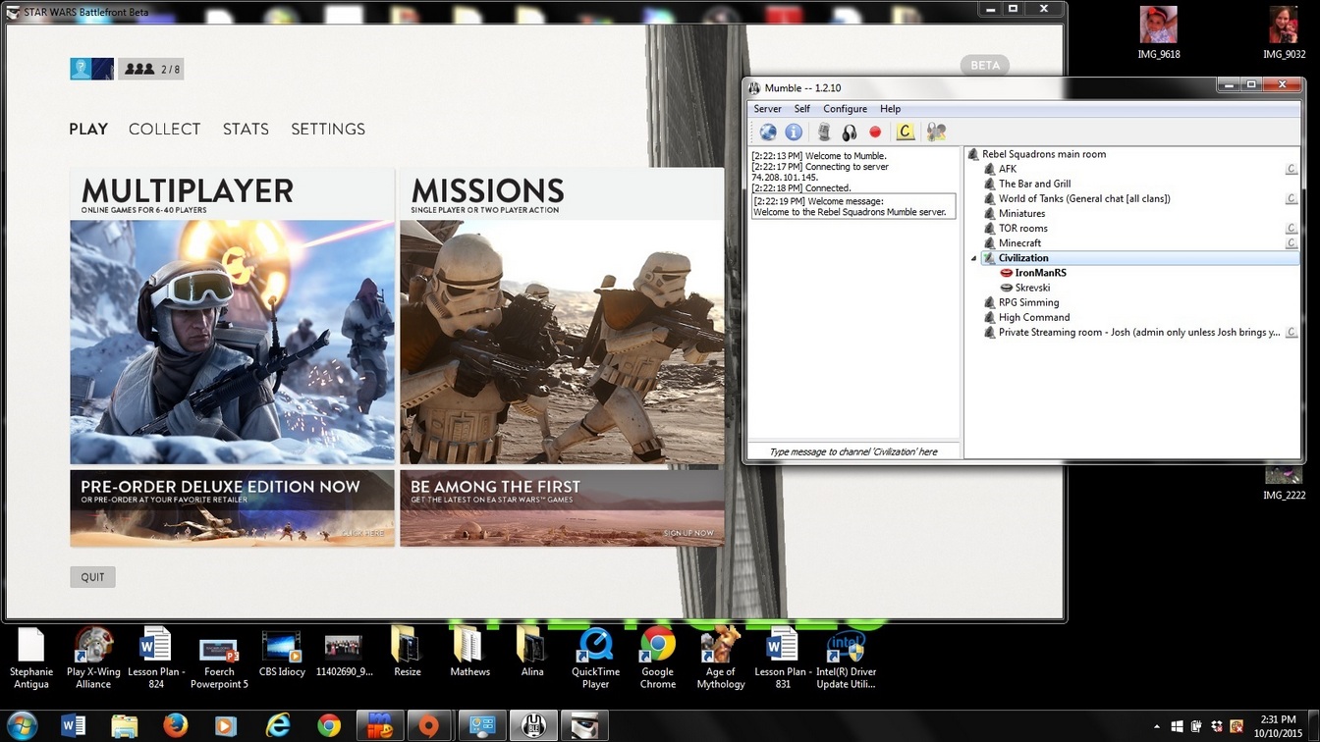Show hidden icons in the system tray
Image resolution: width=1320 pixels, height=742 pixels.
(x=1156, y=727)
